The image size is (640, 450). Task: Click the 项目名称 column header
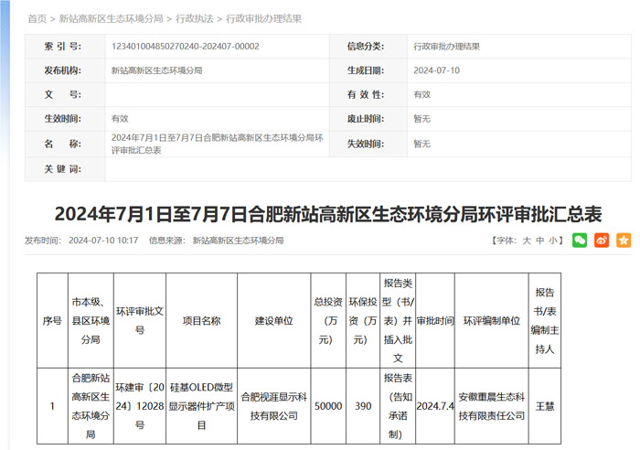(202, 320)
